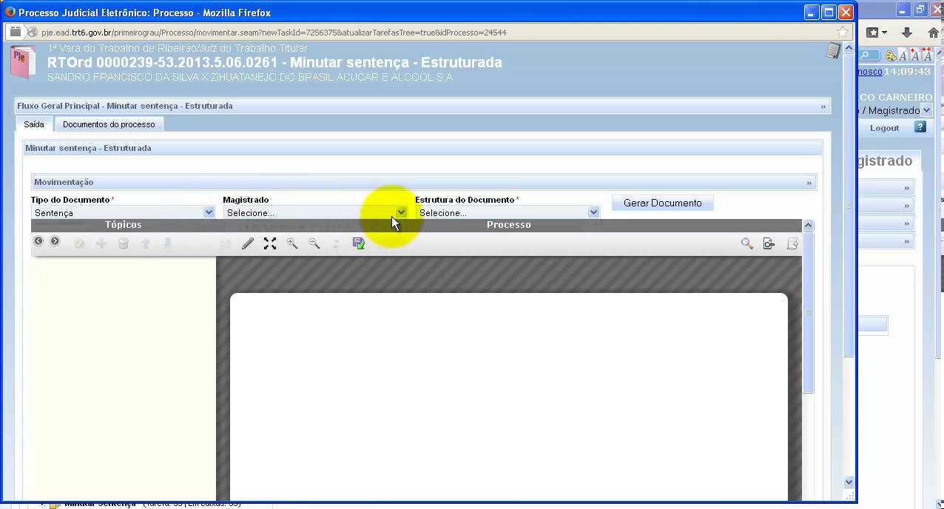This screenshot has width=944, height=509.
Task: Expand first panel chevron under Magistrado heading
Action: point(907,188)
